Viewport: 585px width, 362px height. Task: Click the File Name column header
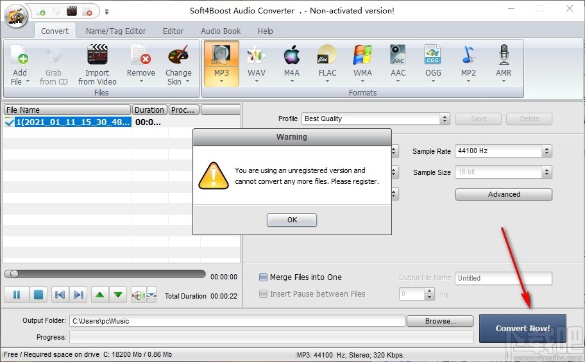click(x=67, y=110)
